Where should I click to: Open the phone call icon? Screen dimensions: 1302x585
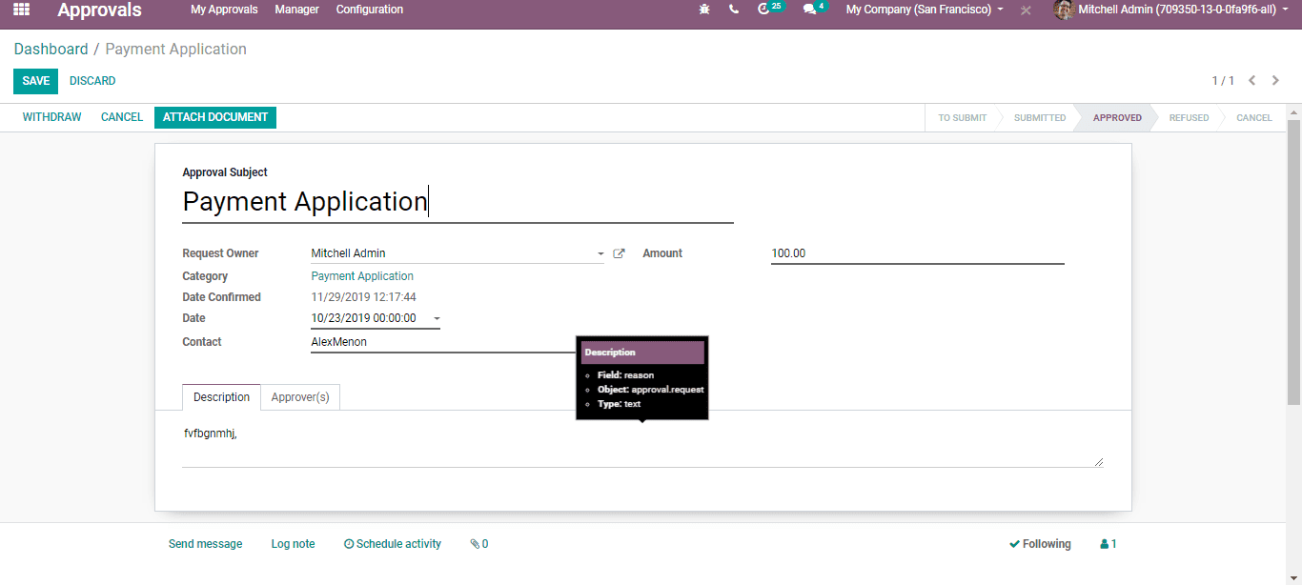tap(733, 10)
